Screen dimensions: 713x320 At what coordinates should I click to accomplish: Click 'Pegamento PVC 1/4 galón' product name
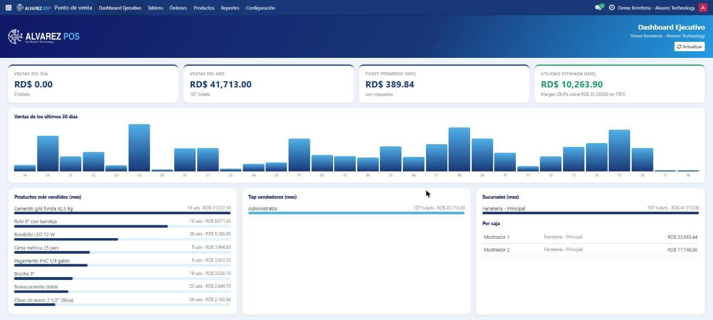click(42, 260)
